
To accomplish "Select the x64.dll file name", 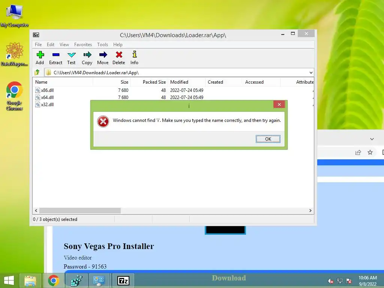I will click(47, 97).
